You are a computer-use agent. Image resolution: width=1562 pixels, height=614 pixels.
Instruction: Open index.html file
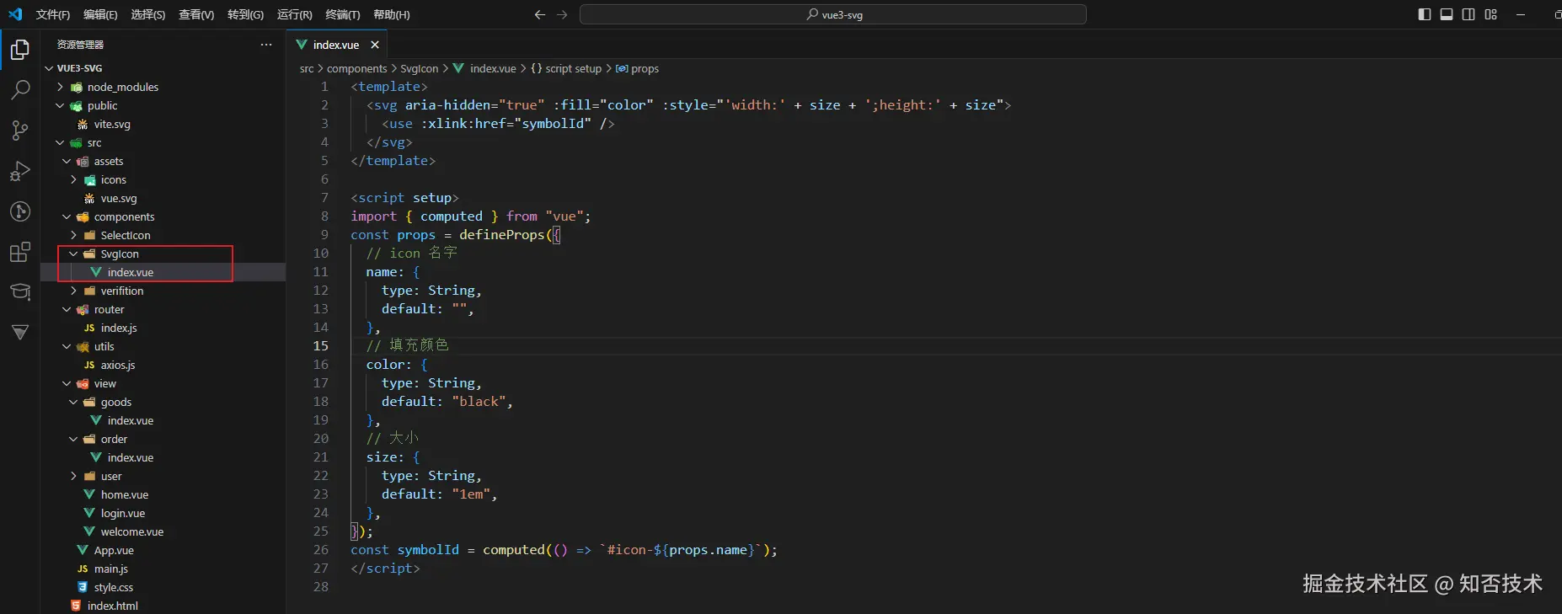163,606
